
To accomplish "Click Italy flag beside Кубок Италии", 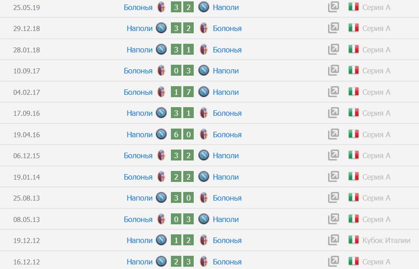I will point(353,240).
